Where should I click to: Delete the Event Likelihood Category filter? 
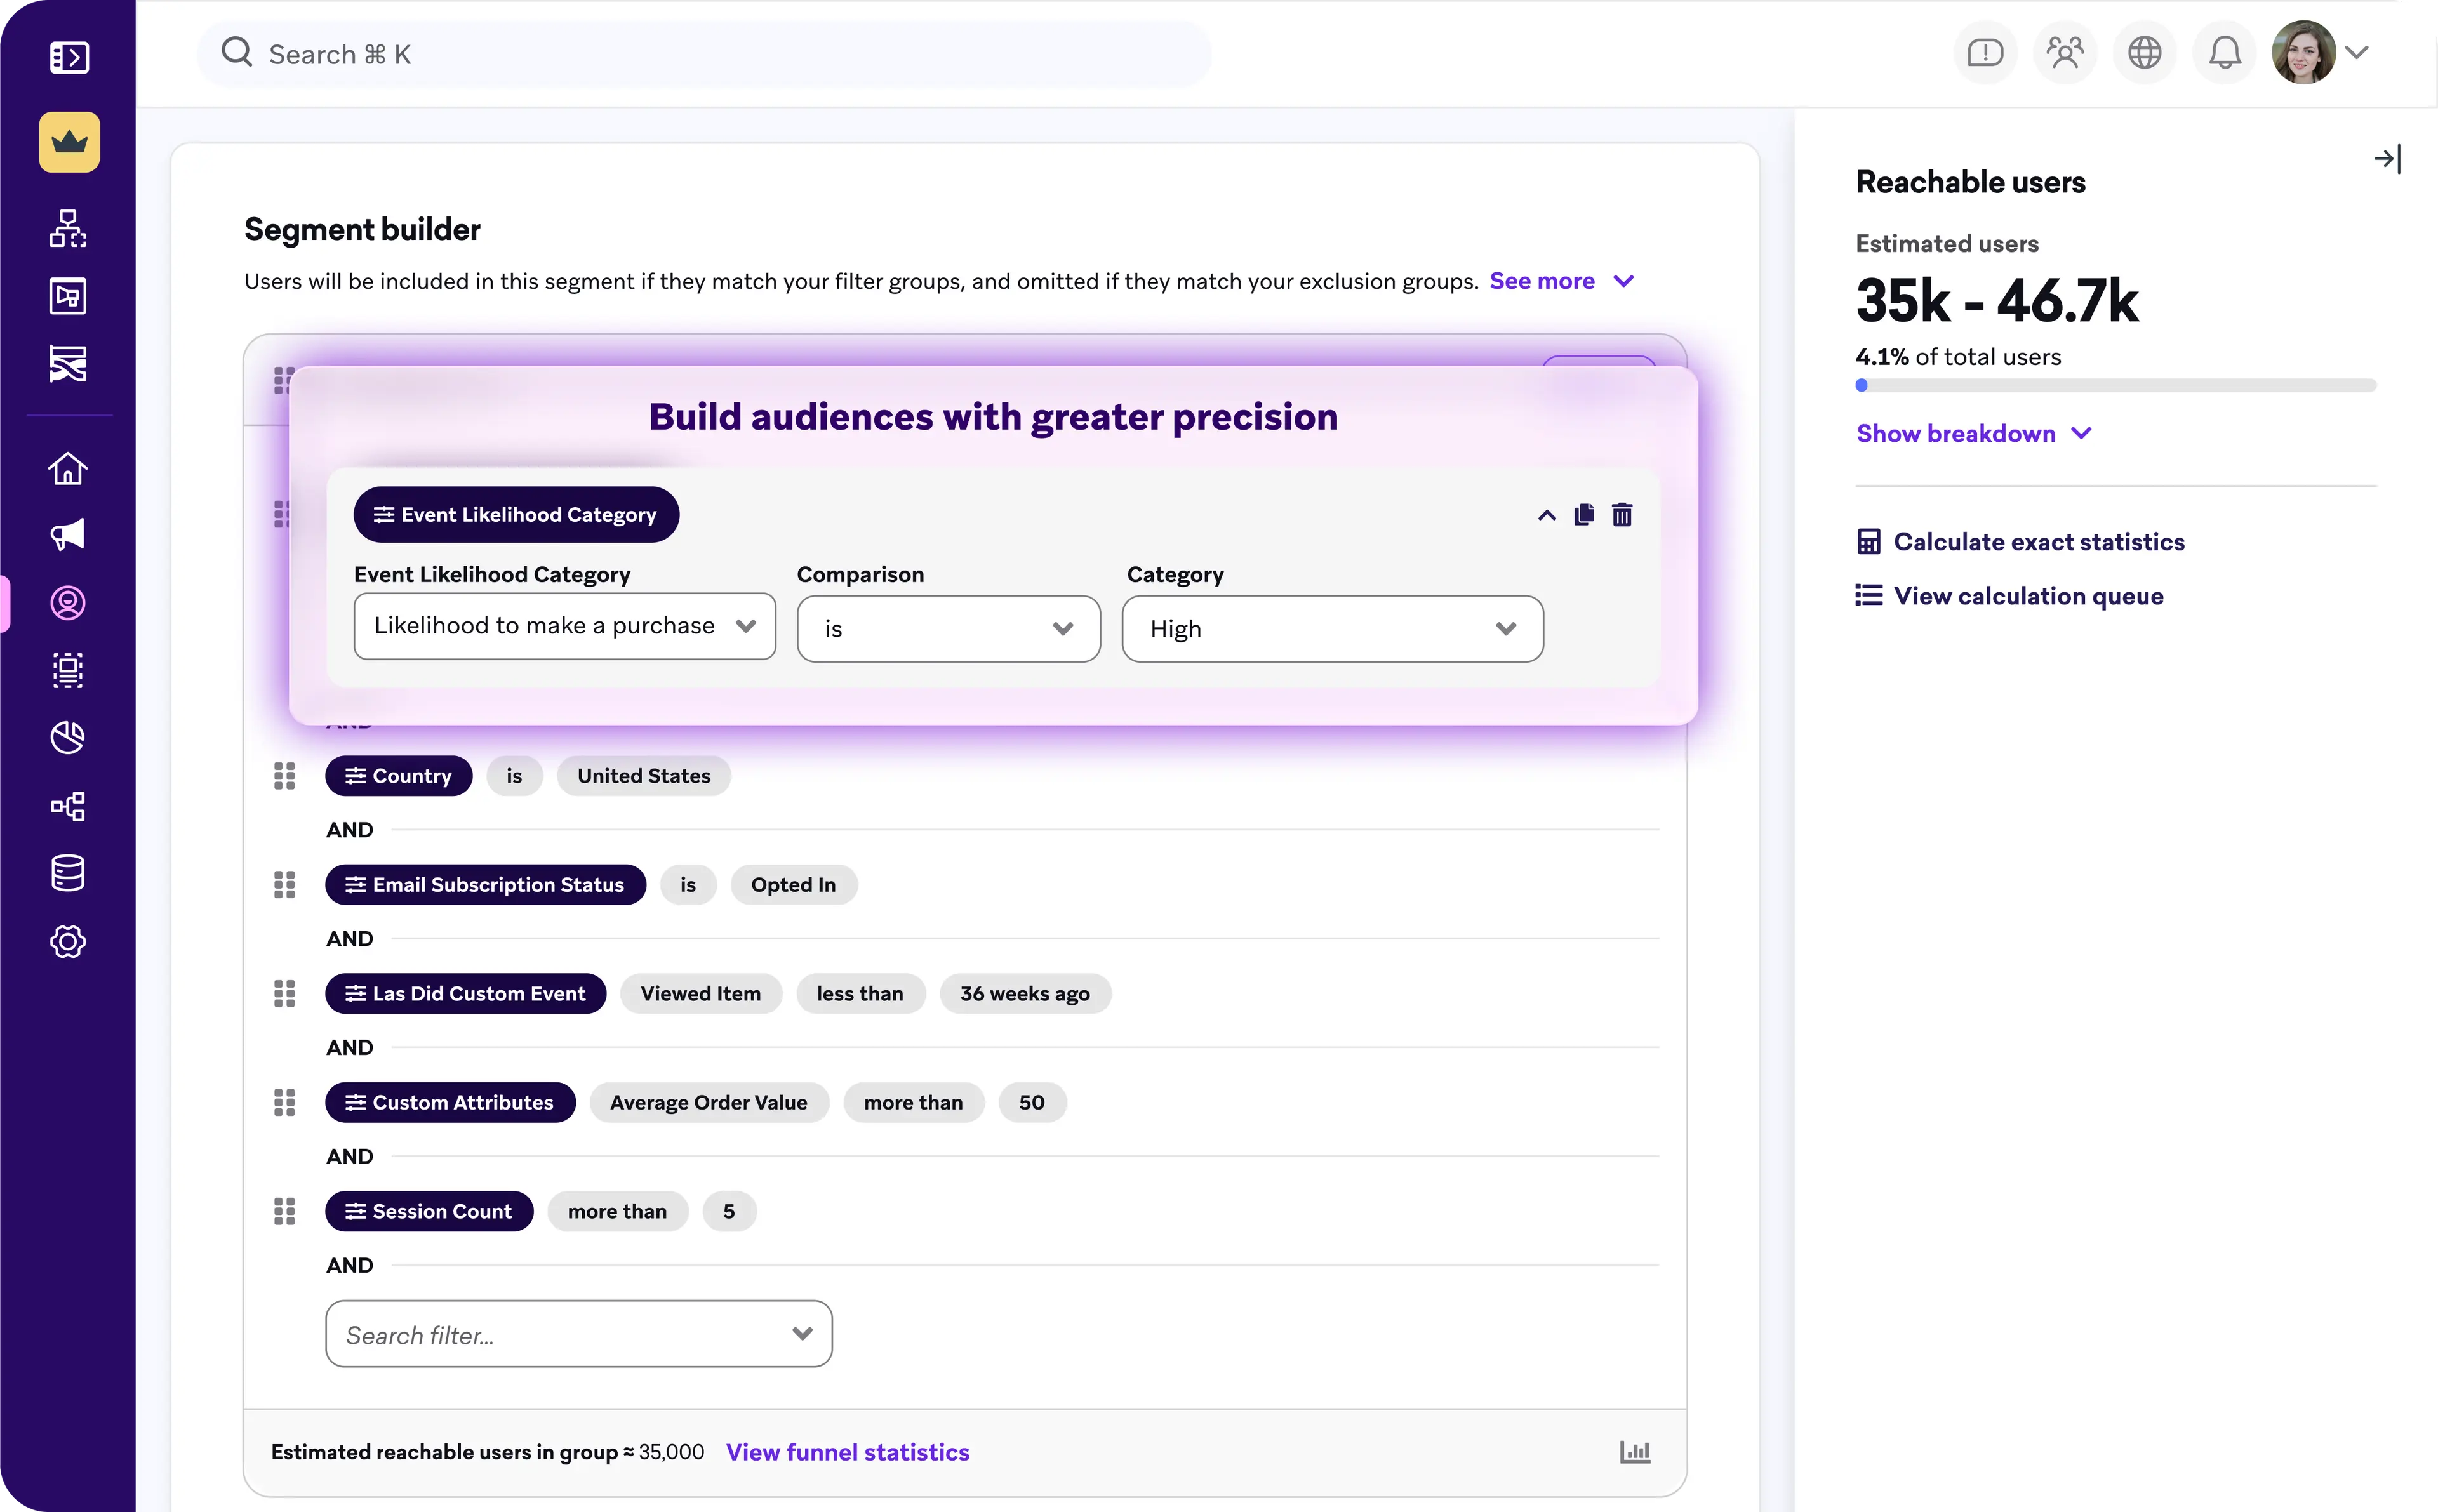(1622, 514)
